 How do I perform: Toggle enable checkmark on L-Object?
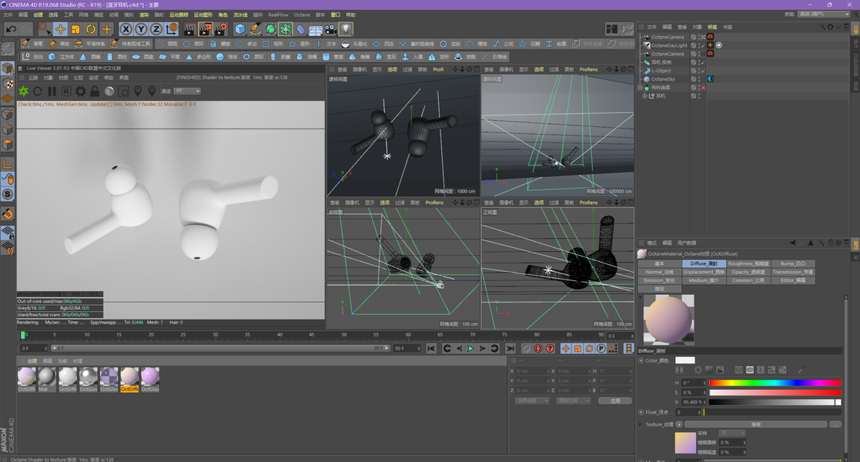coord(703,71)
